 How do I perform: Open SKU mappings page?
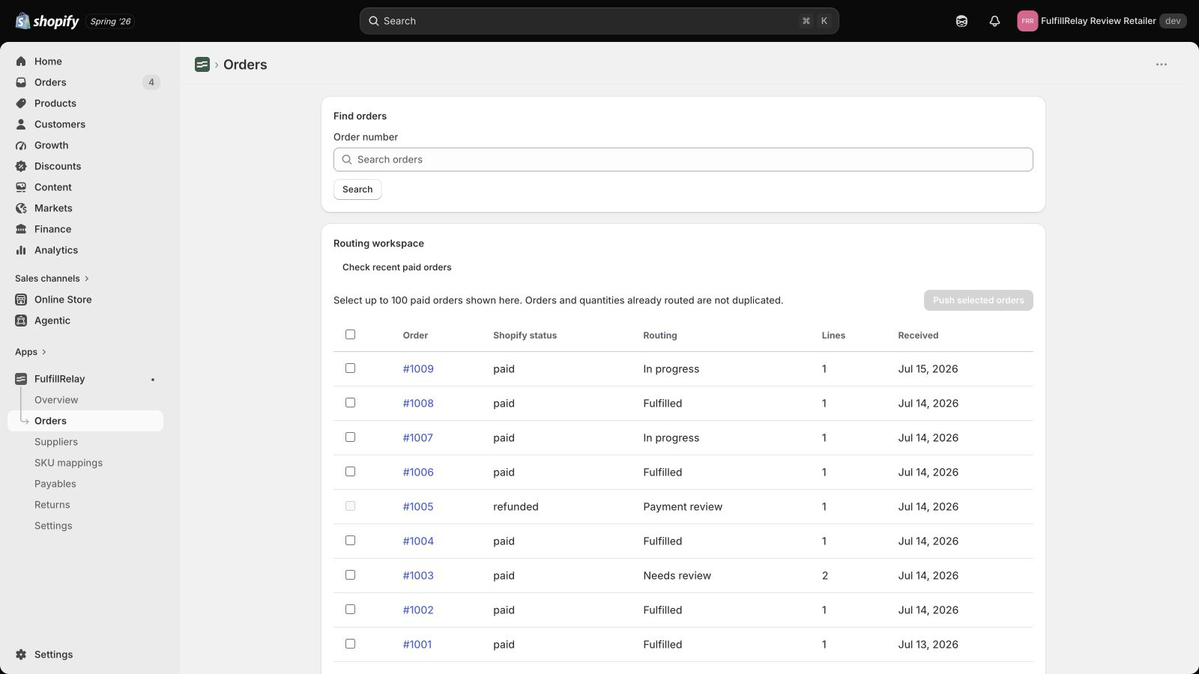coord(68,463)
